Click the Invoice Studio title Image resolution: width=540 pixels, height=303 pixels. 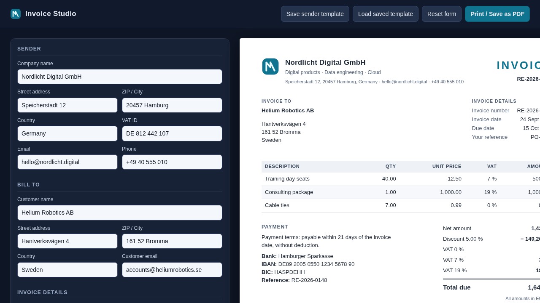coord(51,14)
